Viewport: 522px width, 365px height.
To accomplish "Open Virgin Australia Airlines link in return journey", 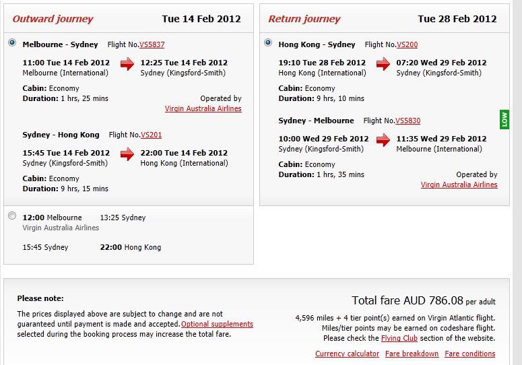I will pyautogui.click(x=459, y=185).
